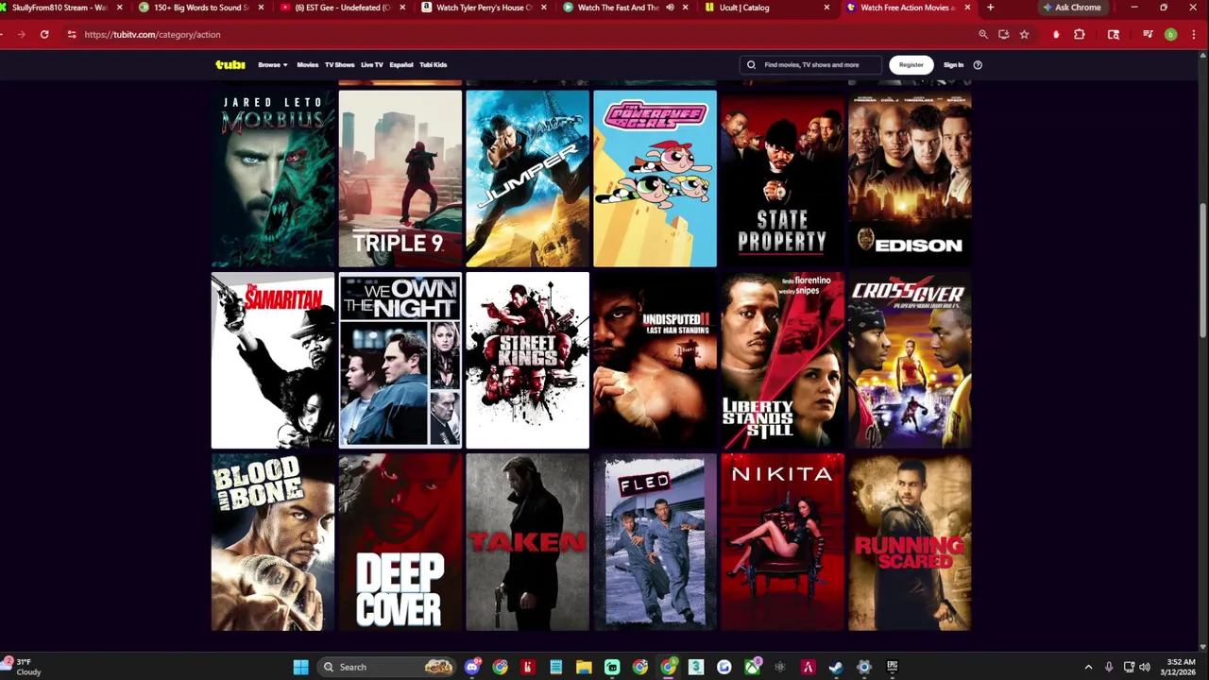Click the Windows taskbar Search box
Viewport: 1209px width, 680px height.
click(x=385, y=667)
